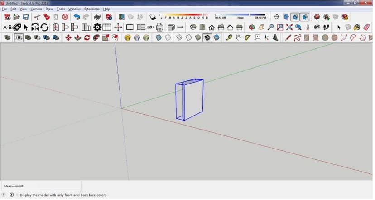
Task: Select the Outer Shell solid tool
Action: click(7, 37)
